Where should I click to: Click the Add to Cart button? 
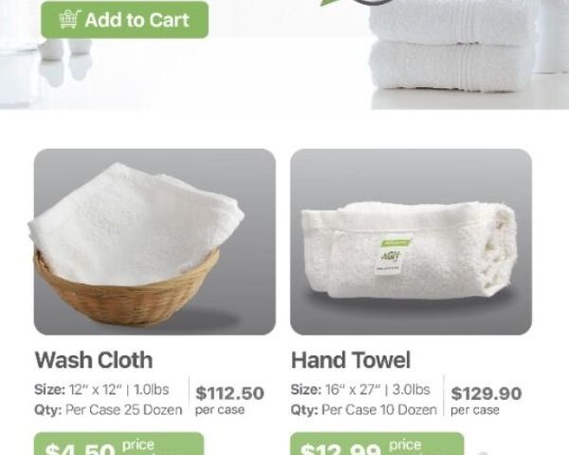[x=125, y=20]
